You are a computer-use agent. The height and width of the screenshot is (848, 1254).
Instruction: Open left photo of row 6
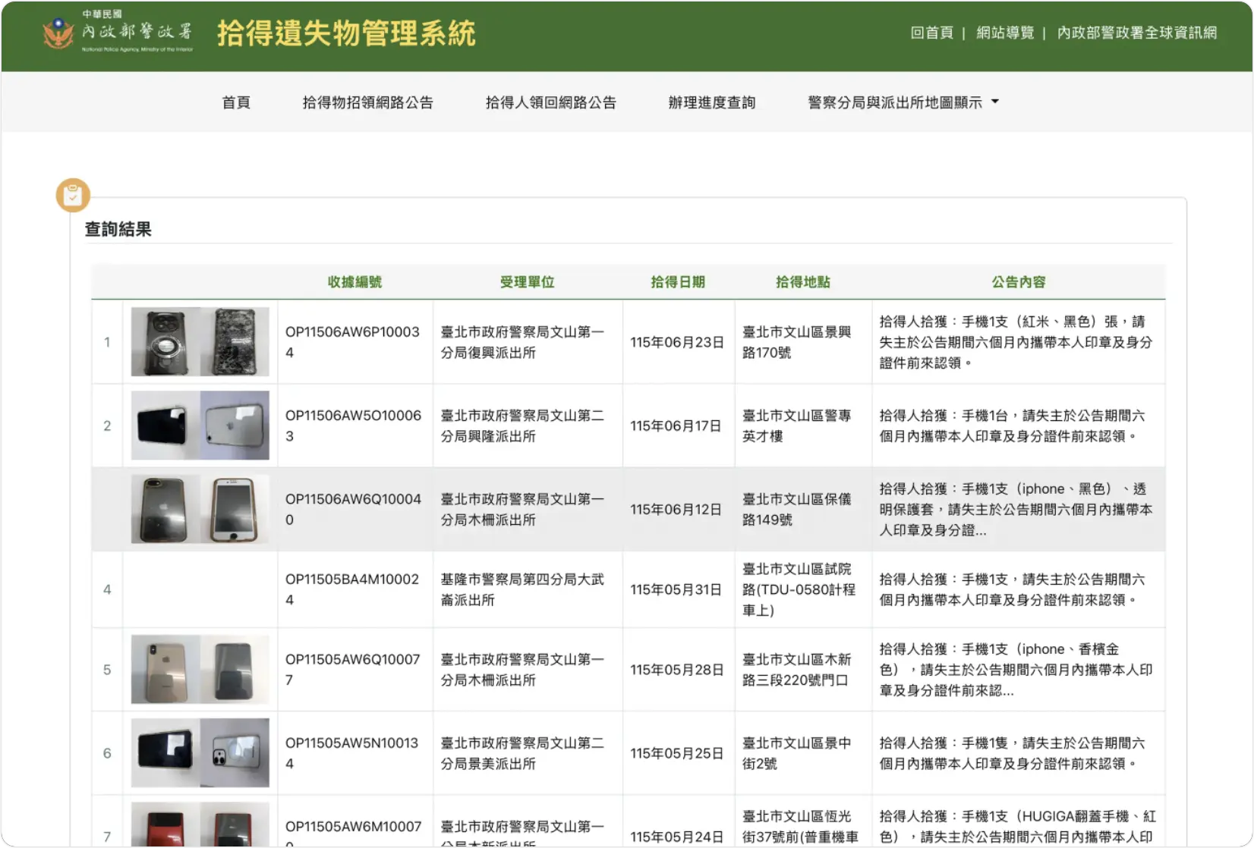[x=165, y=752]
